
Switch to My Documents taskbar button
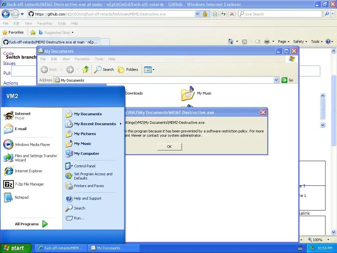point(114,248)
